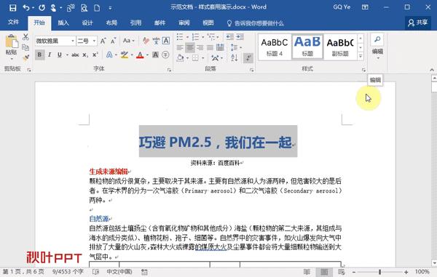
Task: Open the bullets list dropdown arrow
Action: (x=187, y=37)
